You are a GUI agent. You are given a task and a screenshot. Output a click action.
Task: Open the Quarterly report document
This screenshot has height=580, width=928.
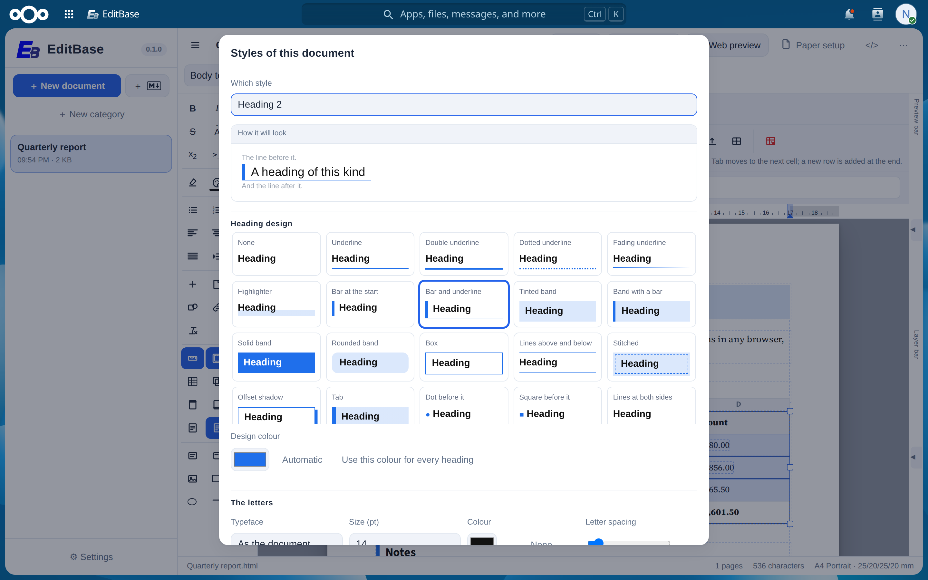(x=91, y=153)
